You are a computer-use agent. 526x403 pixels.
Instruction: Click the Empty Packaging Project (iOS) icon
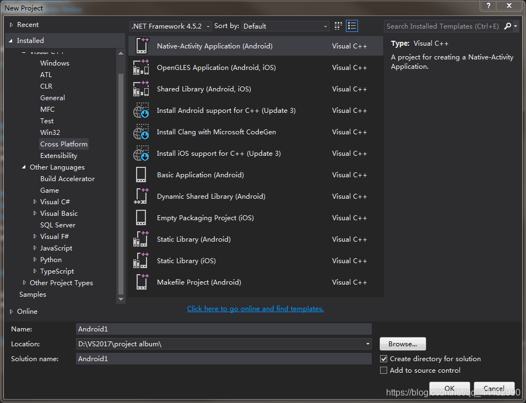coord(141,217)
